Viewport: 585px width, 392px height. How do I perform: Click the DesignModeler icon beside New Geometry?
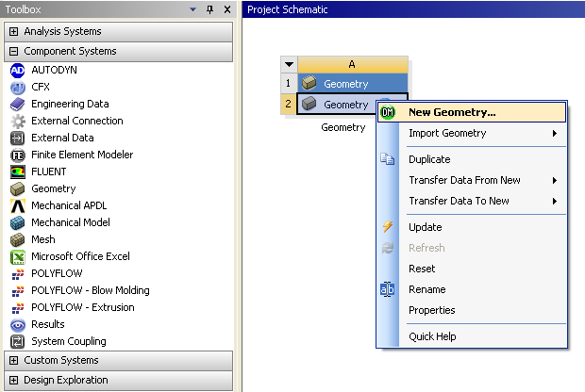pos(388,112)
